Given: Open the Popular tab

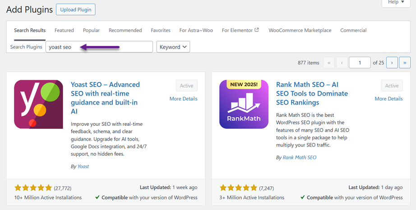Looking at the screenshot, I should [x=91, y=31].
